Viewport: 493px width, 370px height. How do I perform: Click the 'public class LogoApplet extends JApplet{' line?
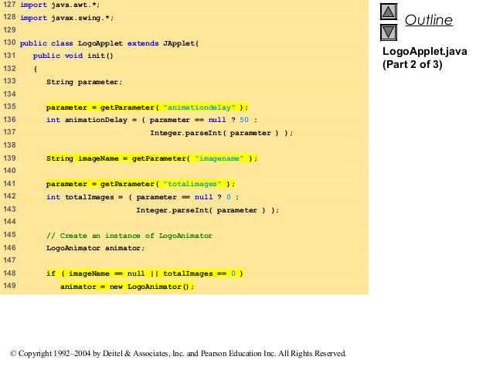[x=109, y=43]
